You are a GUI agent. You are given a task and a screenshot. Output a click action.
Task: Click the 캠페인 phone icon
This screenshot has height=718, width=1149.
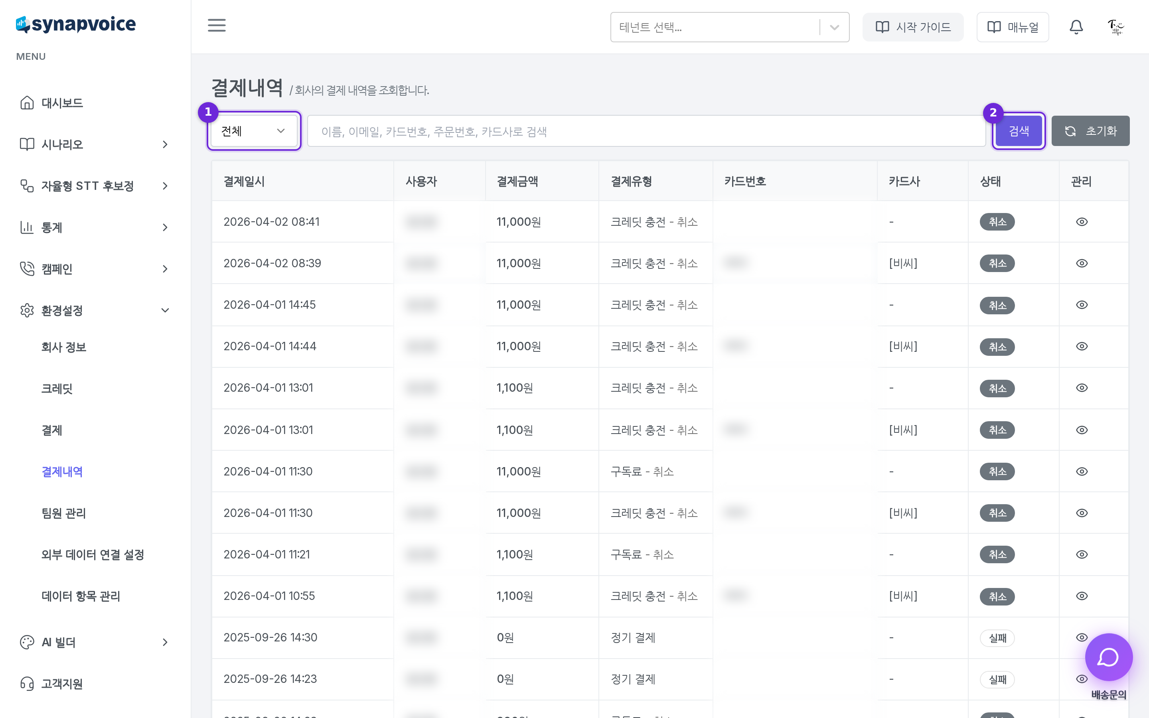point(27,269)
